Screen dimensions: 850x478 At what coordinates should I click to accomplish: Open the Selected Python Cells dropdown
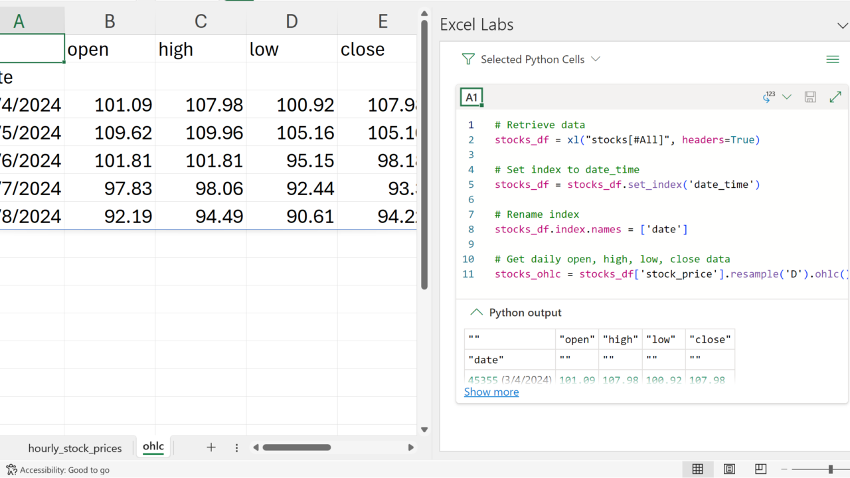click(x=596, y=59)
